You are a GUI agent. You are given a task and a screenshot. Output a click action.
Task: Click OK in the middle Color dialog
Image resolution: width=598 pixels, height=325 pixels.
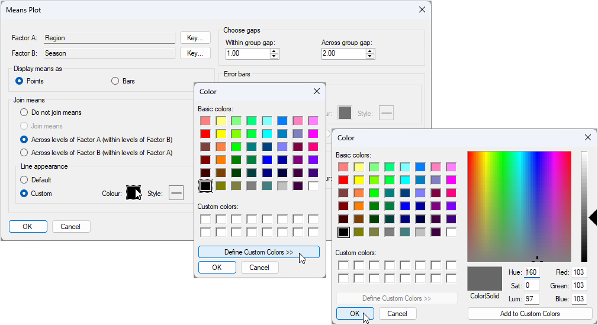click(217, 268)
